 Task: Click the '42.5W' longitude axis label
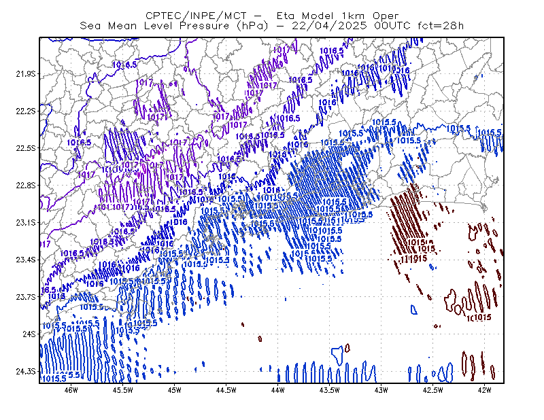tap(433, 390)
